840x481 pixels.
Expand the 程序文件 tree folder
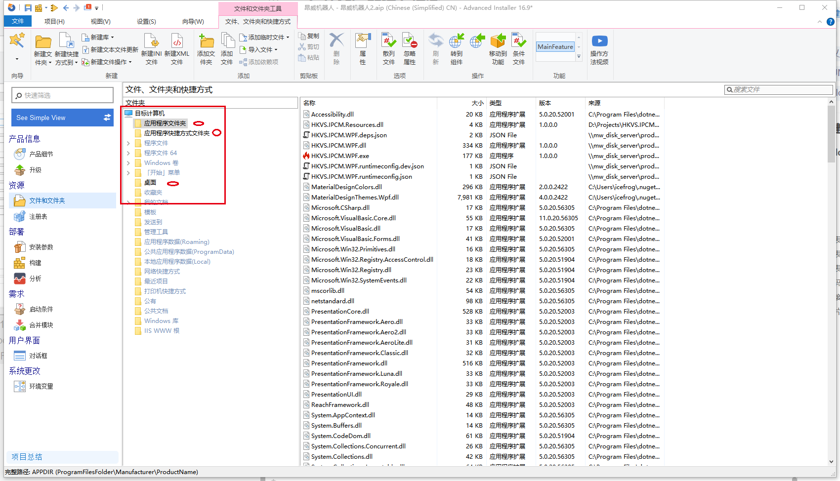click(128, 143)
